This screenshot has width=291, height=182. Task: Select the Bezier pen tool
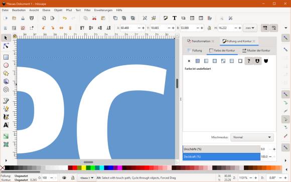[x=6, y=101]
